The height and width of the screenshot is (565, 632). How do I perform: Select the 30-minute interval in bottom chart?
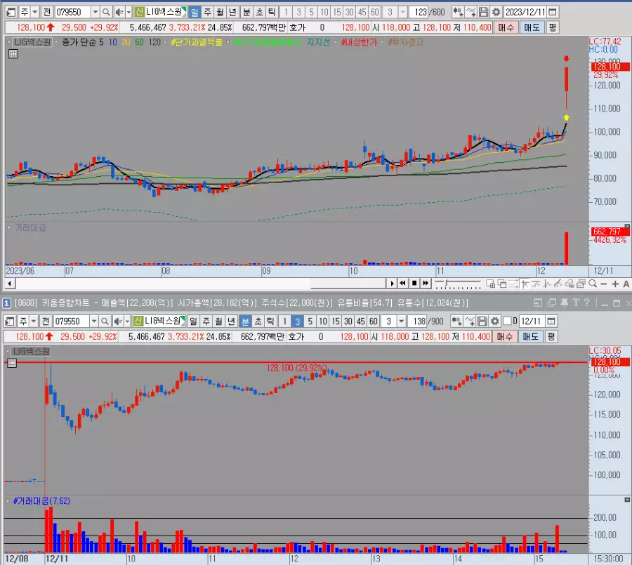(348, 321)
